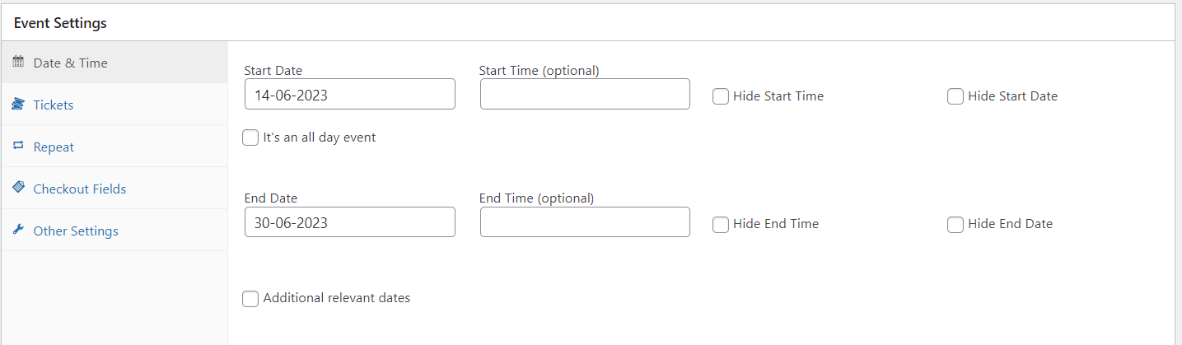Select the Other Settings tab
Viewport: 1182px width, 345px height.
76,231
